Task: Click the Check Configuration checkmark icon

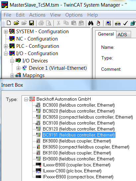Action: click(x=125, y=23)
